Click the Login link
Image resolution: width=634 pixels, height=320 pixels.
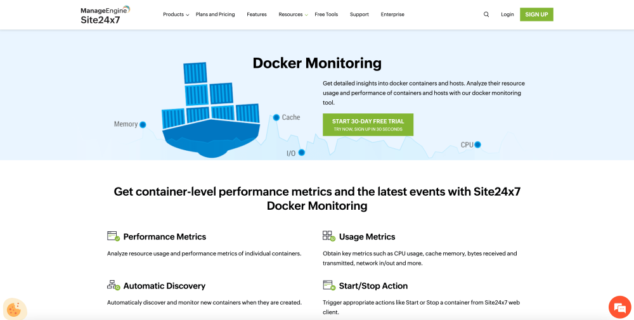[507, 15]
